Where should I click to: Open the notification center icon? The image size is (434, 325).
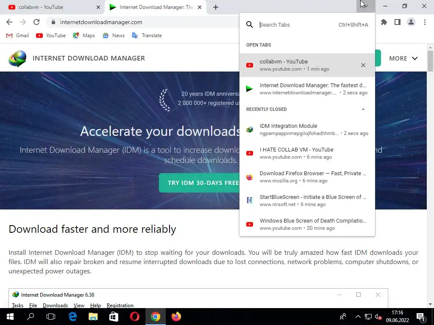pyautogui.click(x=420, y=317)
